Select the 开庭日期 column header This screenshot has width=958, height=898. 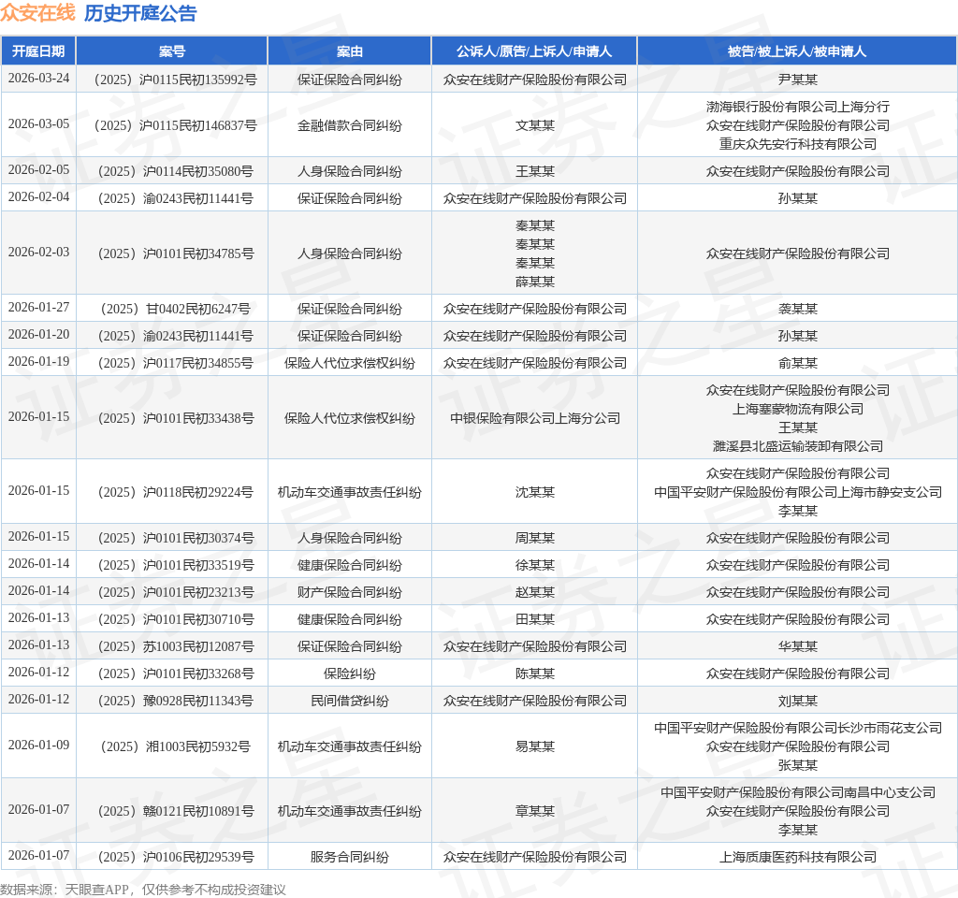click(38, 51)
